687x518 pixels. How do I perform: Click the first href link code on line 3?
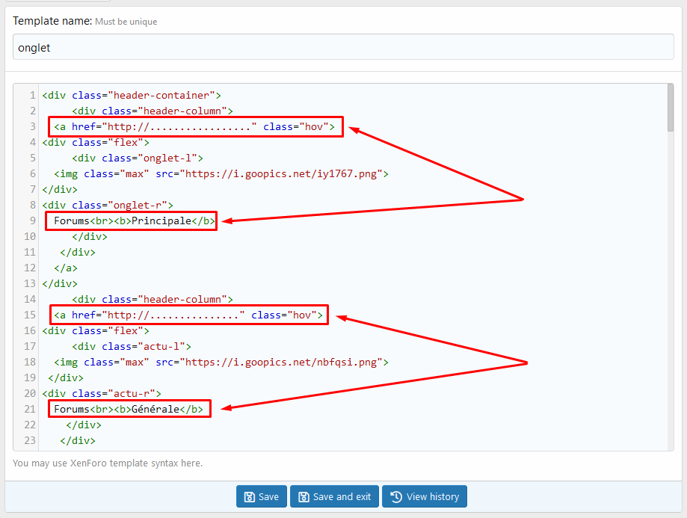[x=179, y=126]
